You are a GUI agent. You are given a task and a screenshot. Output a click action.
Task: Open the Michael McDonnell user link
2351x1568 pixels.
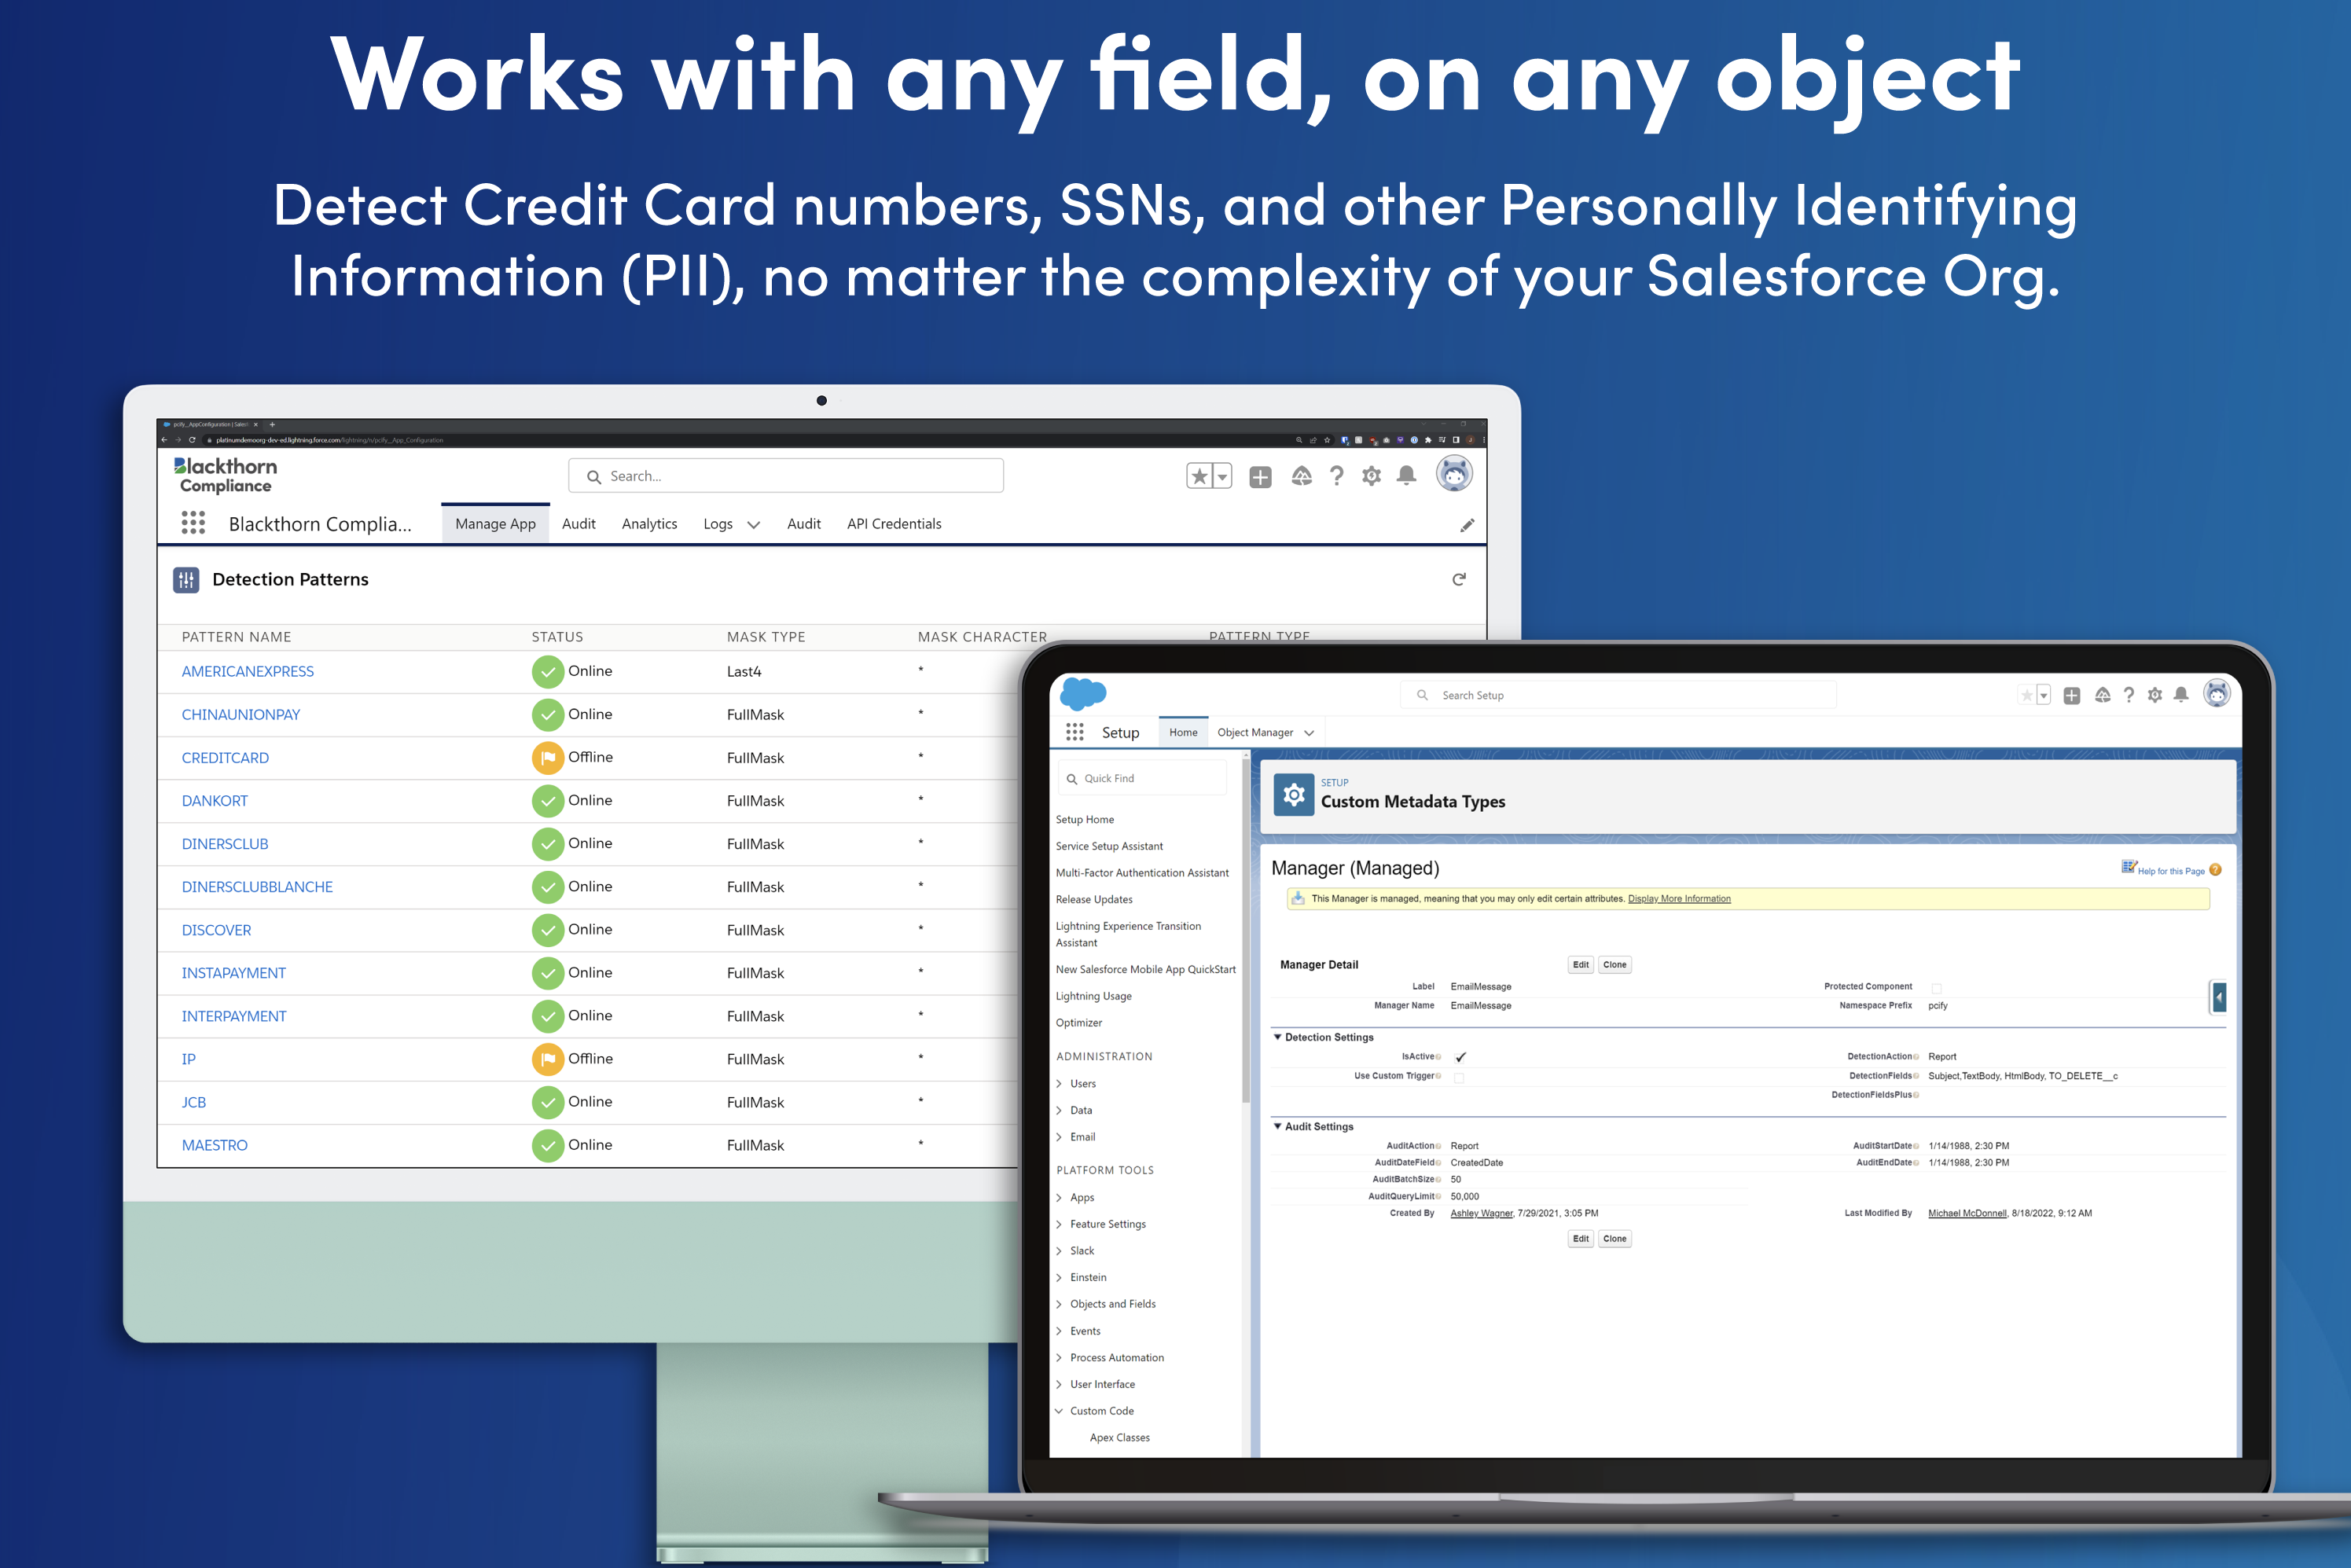click(1967, 1213)
